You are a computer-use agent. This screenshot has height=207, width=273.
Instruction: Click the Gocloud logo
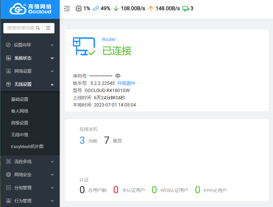pyautogui.click(x=30, y=9)
